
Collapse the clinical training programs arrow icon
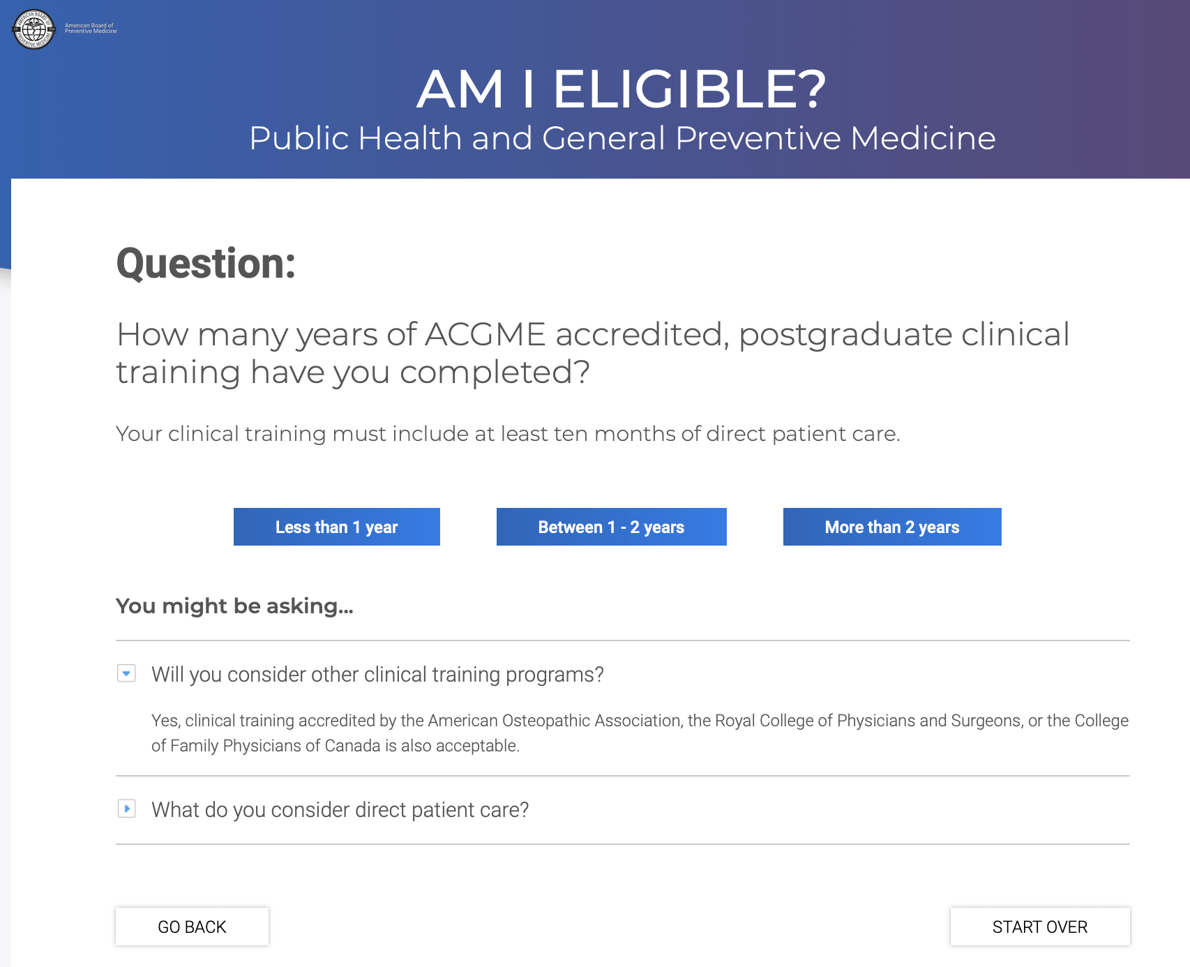126,674
